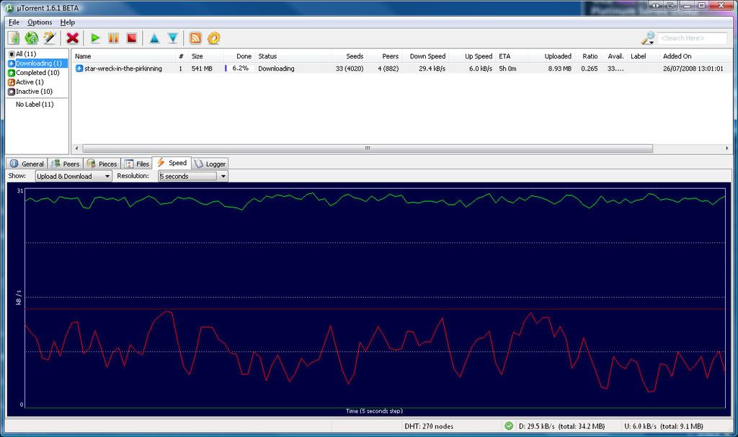The image size is (738, 437).
Task: Click the left arrow of torrent list scrollbar
Action: click(76, 149)
